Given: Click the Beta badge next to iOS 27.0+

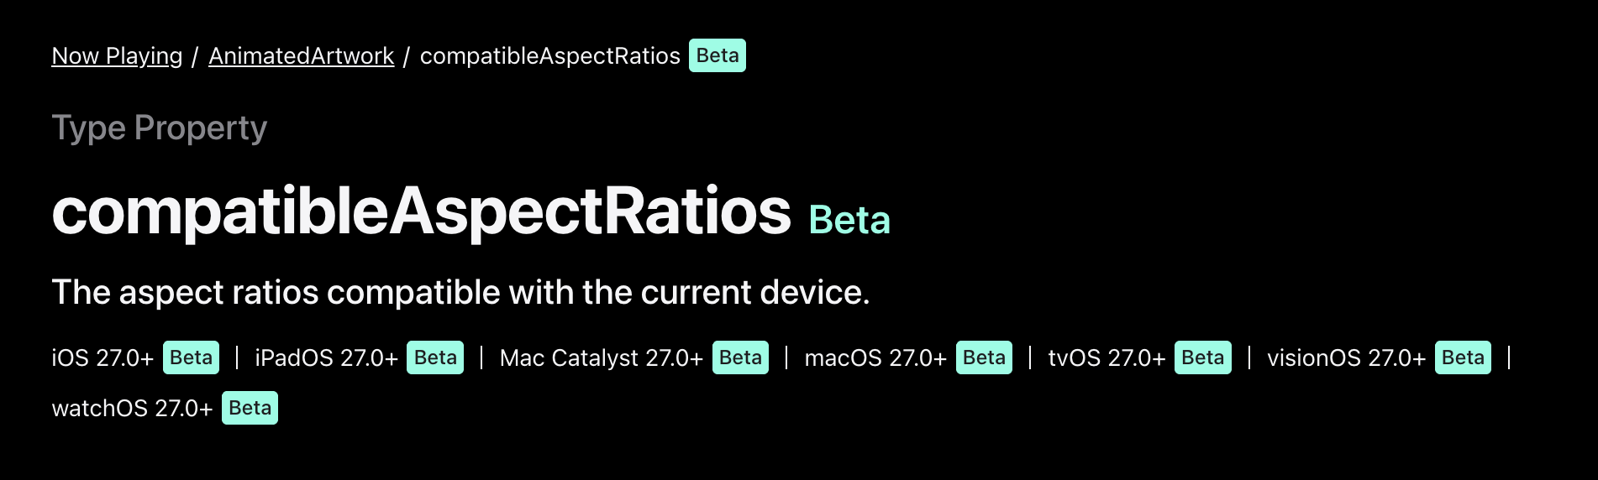Looking at the screenshot, I should tap(191, 357).
